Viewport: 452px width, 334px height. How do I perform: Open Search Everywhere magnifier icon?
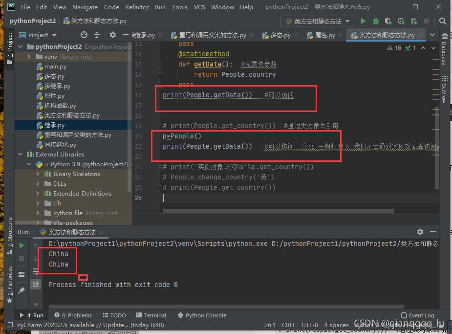[x=443, y=22]
